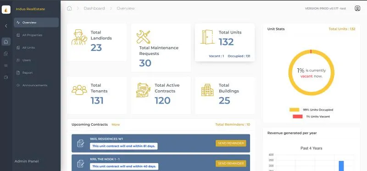Viewport: 367px width, 171px height.
Task: Click Occupied : 131 text
Action: point(239,56)
